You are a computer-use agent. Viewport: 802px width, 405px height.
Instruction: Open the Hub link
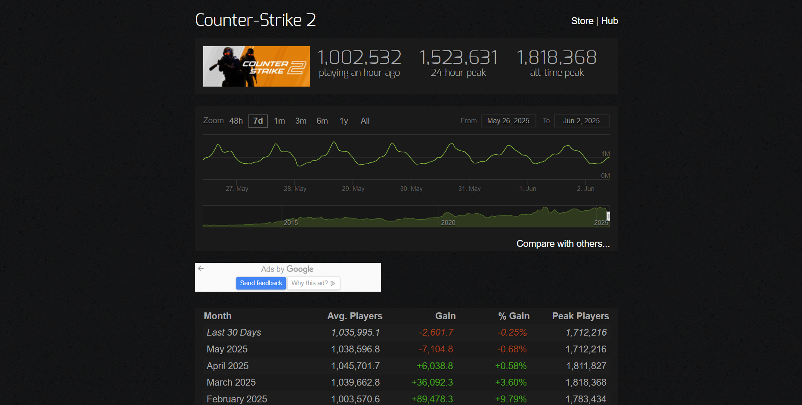click(610, 21)
